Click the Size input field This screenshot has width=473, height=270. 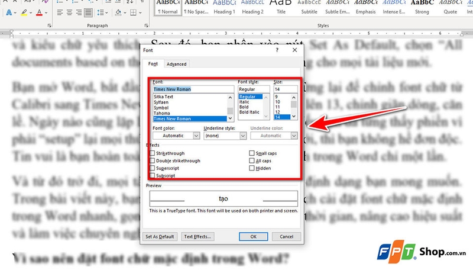tap(286, 89)
